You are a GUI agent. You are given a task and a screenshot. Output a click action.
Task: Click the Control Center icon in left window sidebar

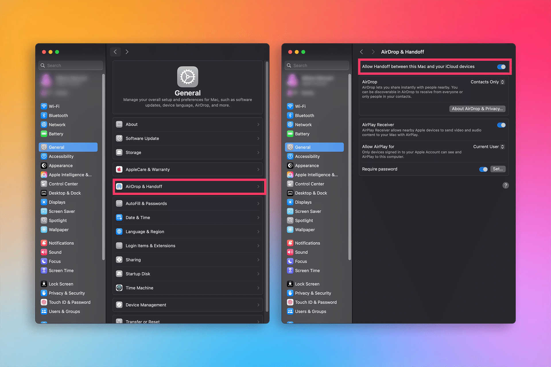pyautogui.click(x=44, y=184)
